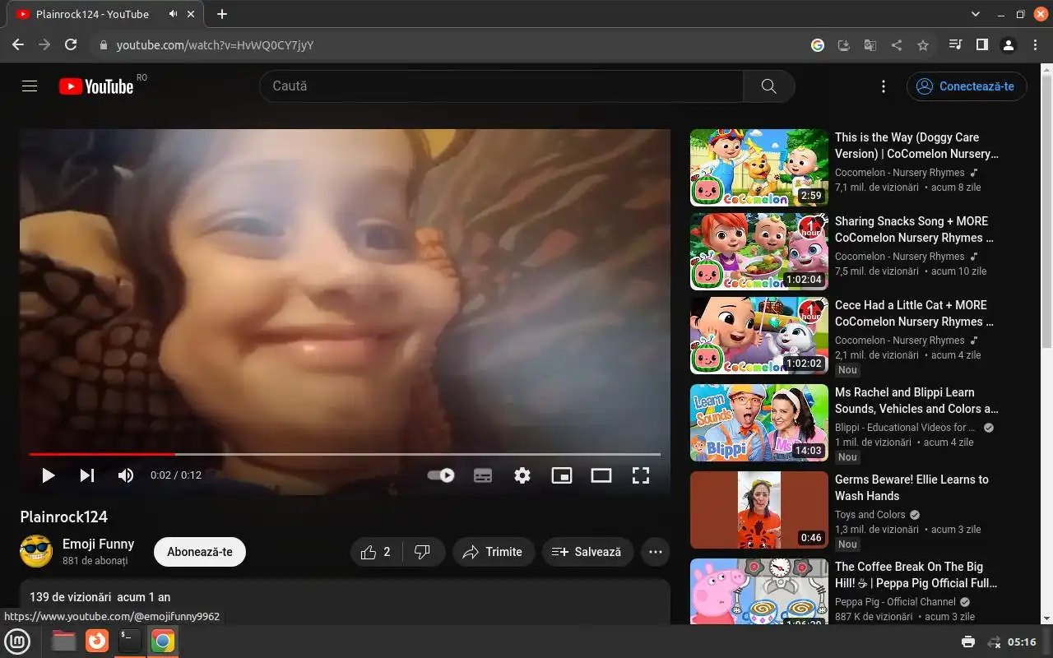Image resolution: width=1053 pixels, height=658 pixels.
Task: Open Chrome three-dot menu
Action: [x=1035, y=45]
